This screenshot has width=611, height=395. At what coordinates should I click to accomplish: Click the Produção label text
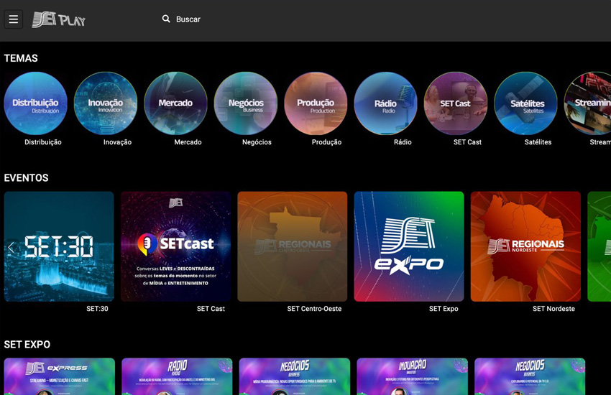pos(326,142)
